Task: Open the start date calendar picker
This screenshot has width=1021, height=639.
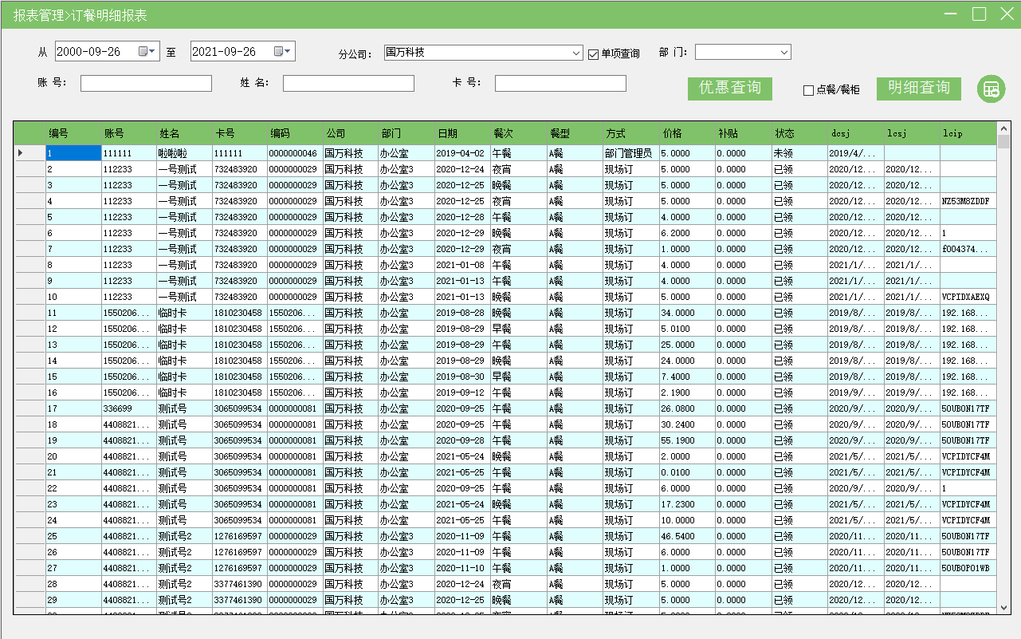Action: click(148, 52)
